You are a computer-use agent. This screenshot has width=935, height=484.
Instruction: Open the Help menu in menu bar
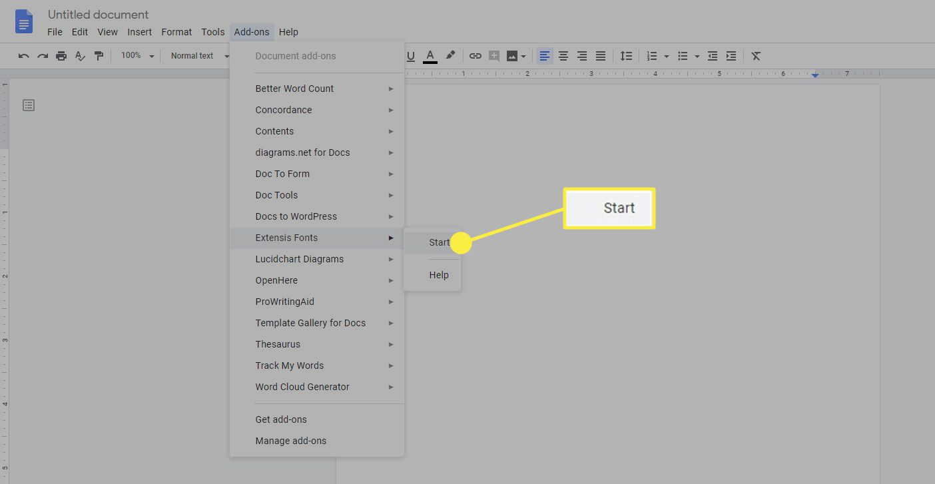[x=288, y=32]
